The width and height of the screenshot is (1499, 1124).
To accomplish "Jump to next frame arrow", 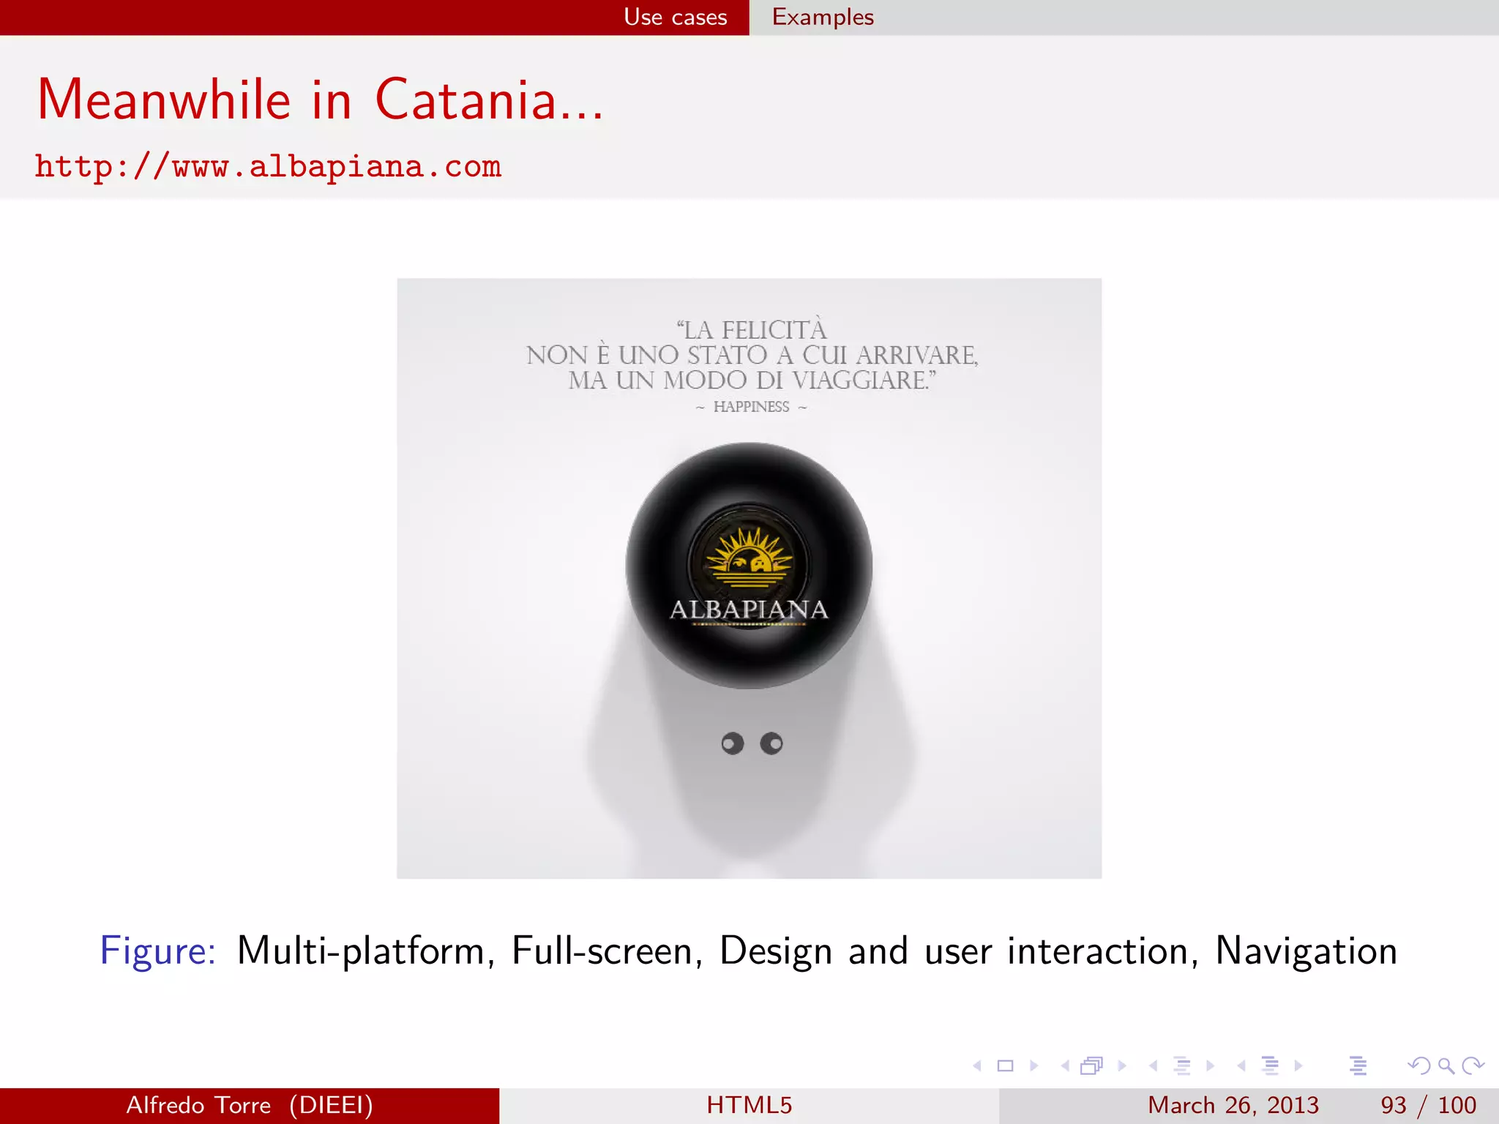I will [1122, 1065].
